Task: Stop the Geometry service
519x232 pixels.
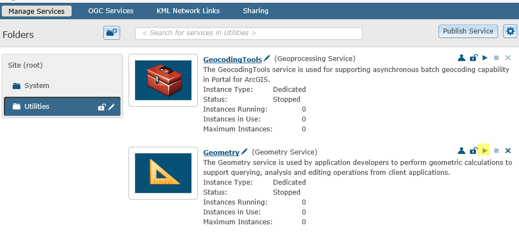Action: 496,151
